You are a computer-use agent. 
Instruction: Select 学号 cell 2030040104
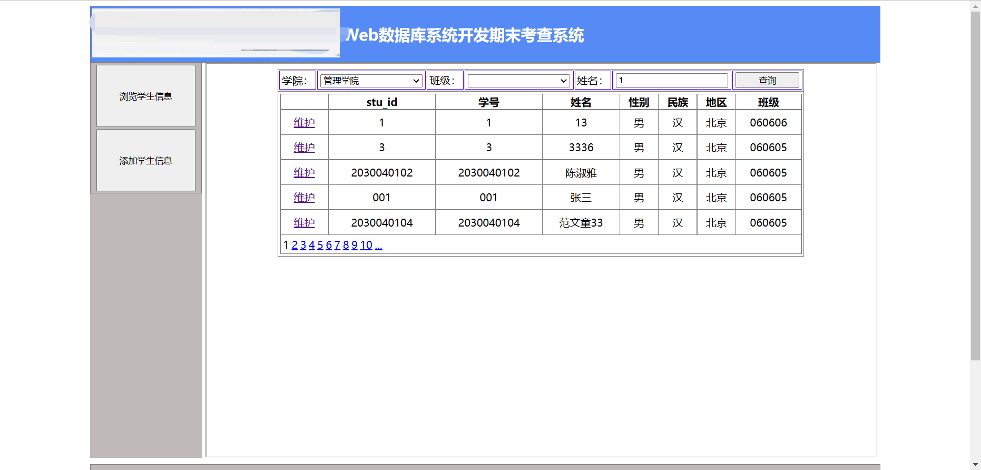(x=489, y=223)
